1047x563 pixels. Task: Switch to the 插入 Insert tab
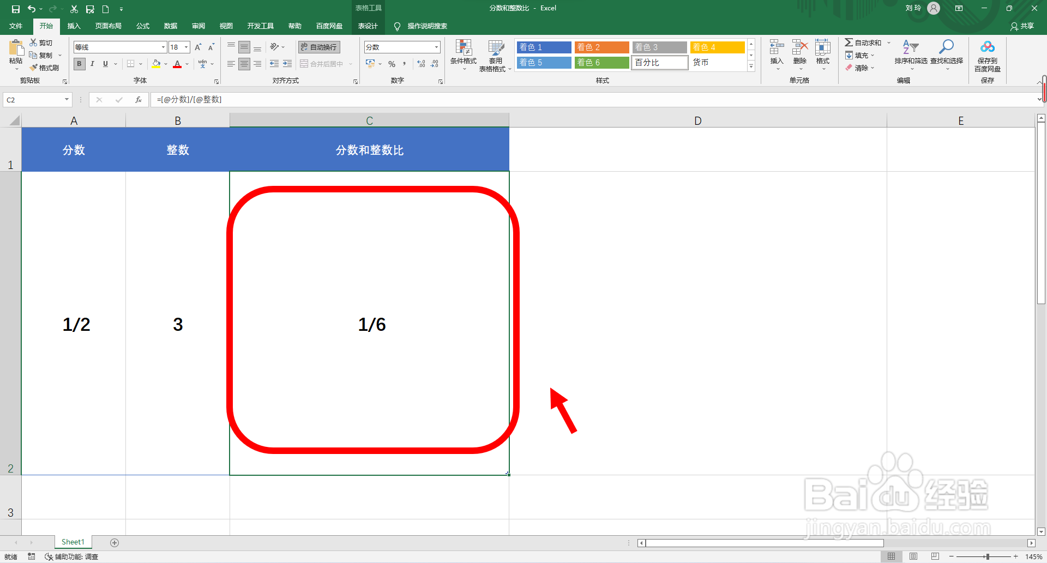(x=74, y=26)
